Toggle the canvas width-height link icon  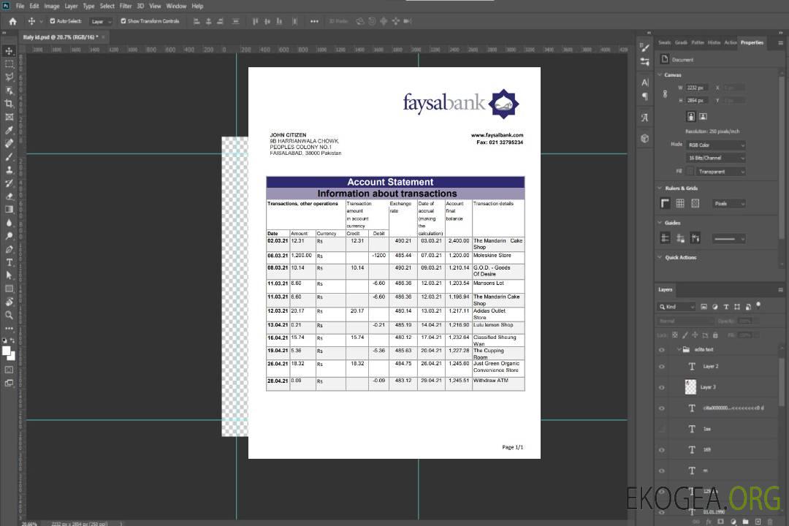(665, 94)
